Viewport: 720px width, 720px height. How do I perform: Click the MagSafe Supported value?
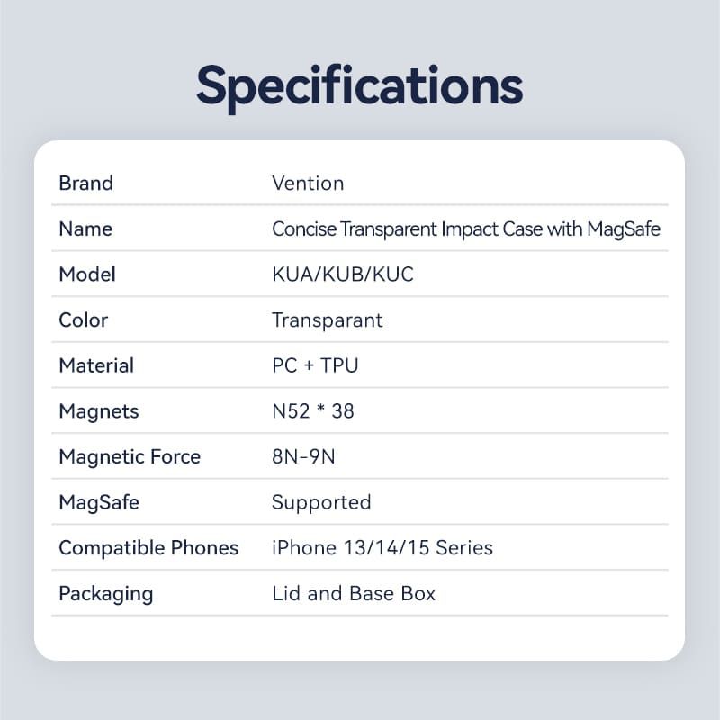(x=321, y=502)
